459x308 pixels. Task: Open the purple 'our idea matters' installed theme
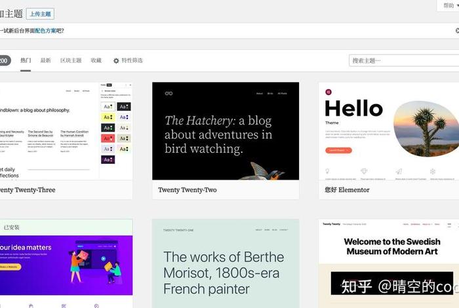click(66, 265)
